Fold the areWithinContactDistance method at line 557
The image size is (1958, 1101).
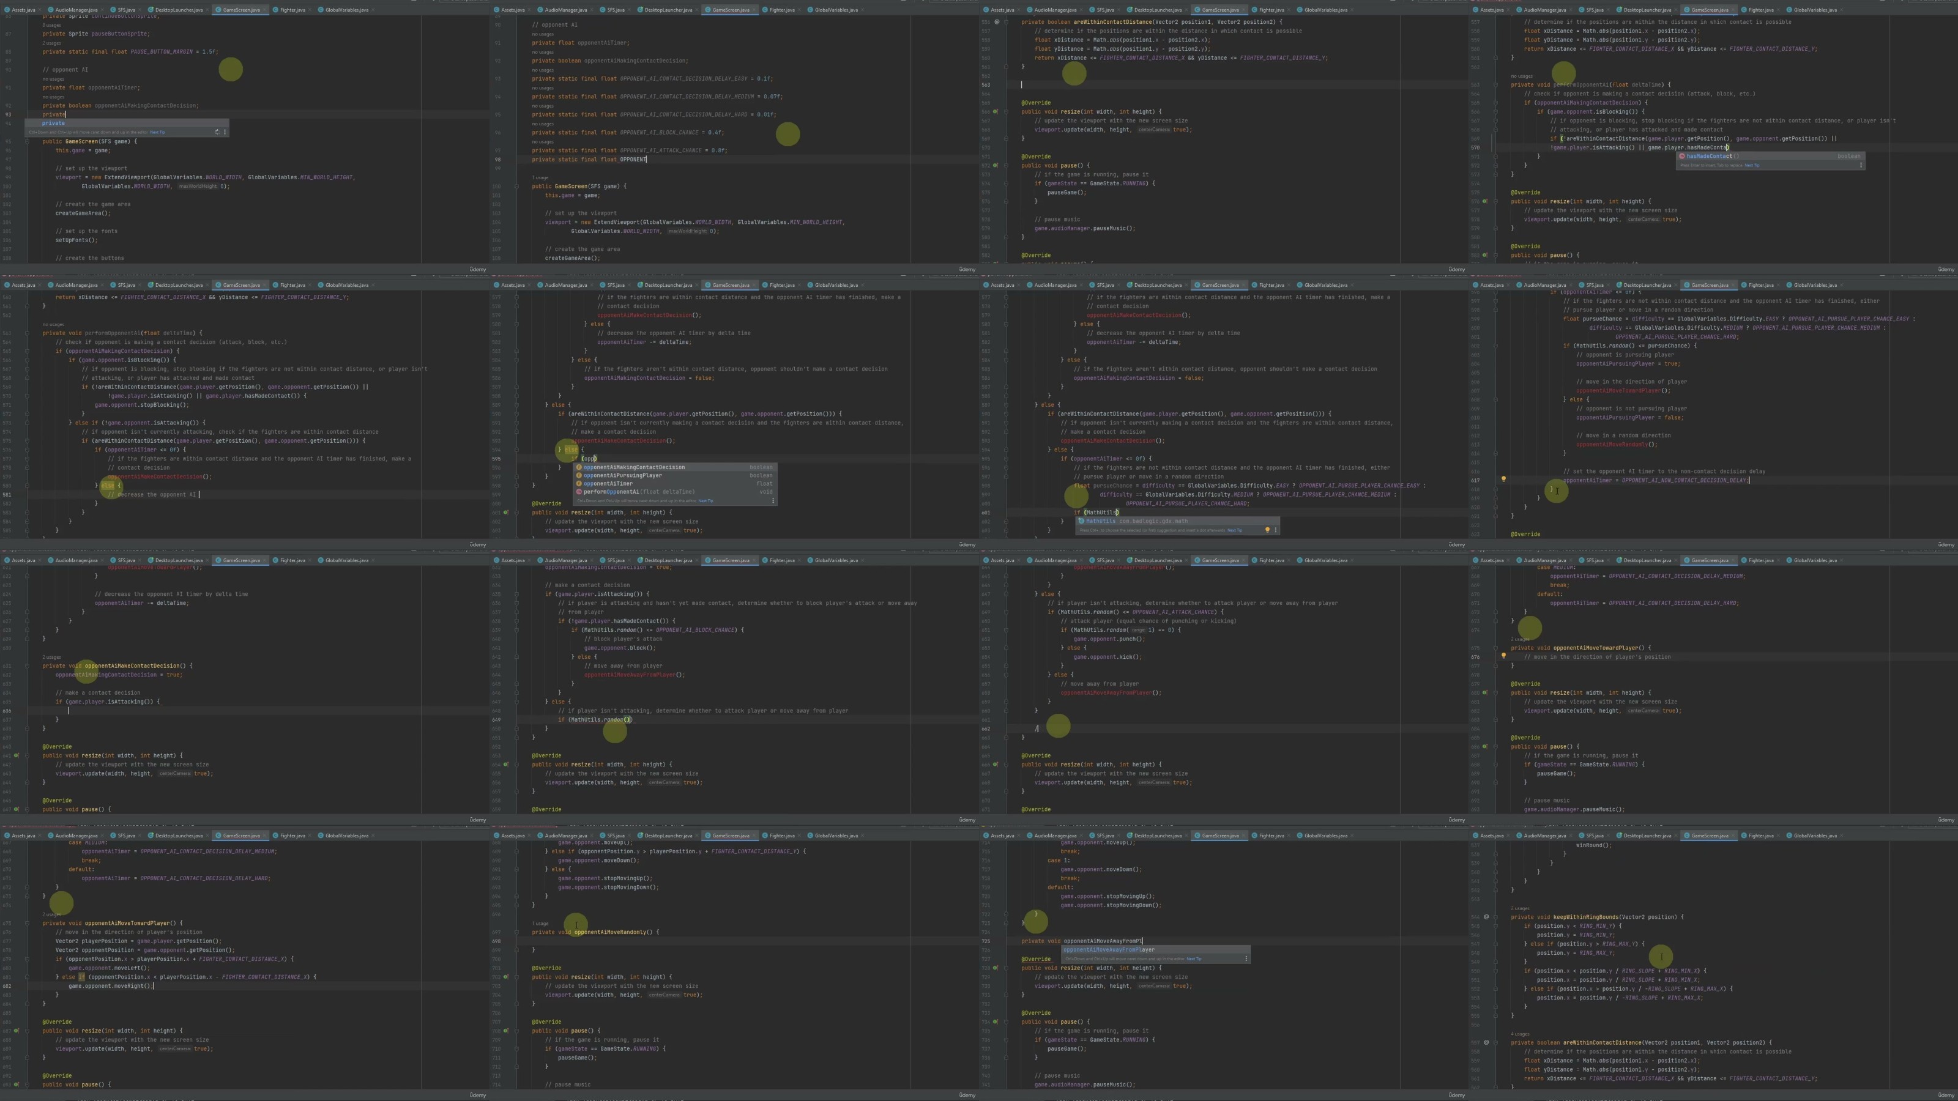pos(1496,1042)
